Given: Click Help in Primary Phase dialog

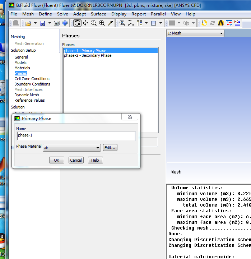Looking at the screenshot, I should [95, 160].
